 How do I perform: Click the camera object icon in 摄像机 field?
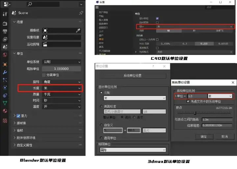click(x=45, y=31)
